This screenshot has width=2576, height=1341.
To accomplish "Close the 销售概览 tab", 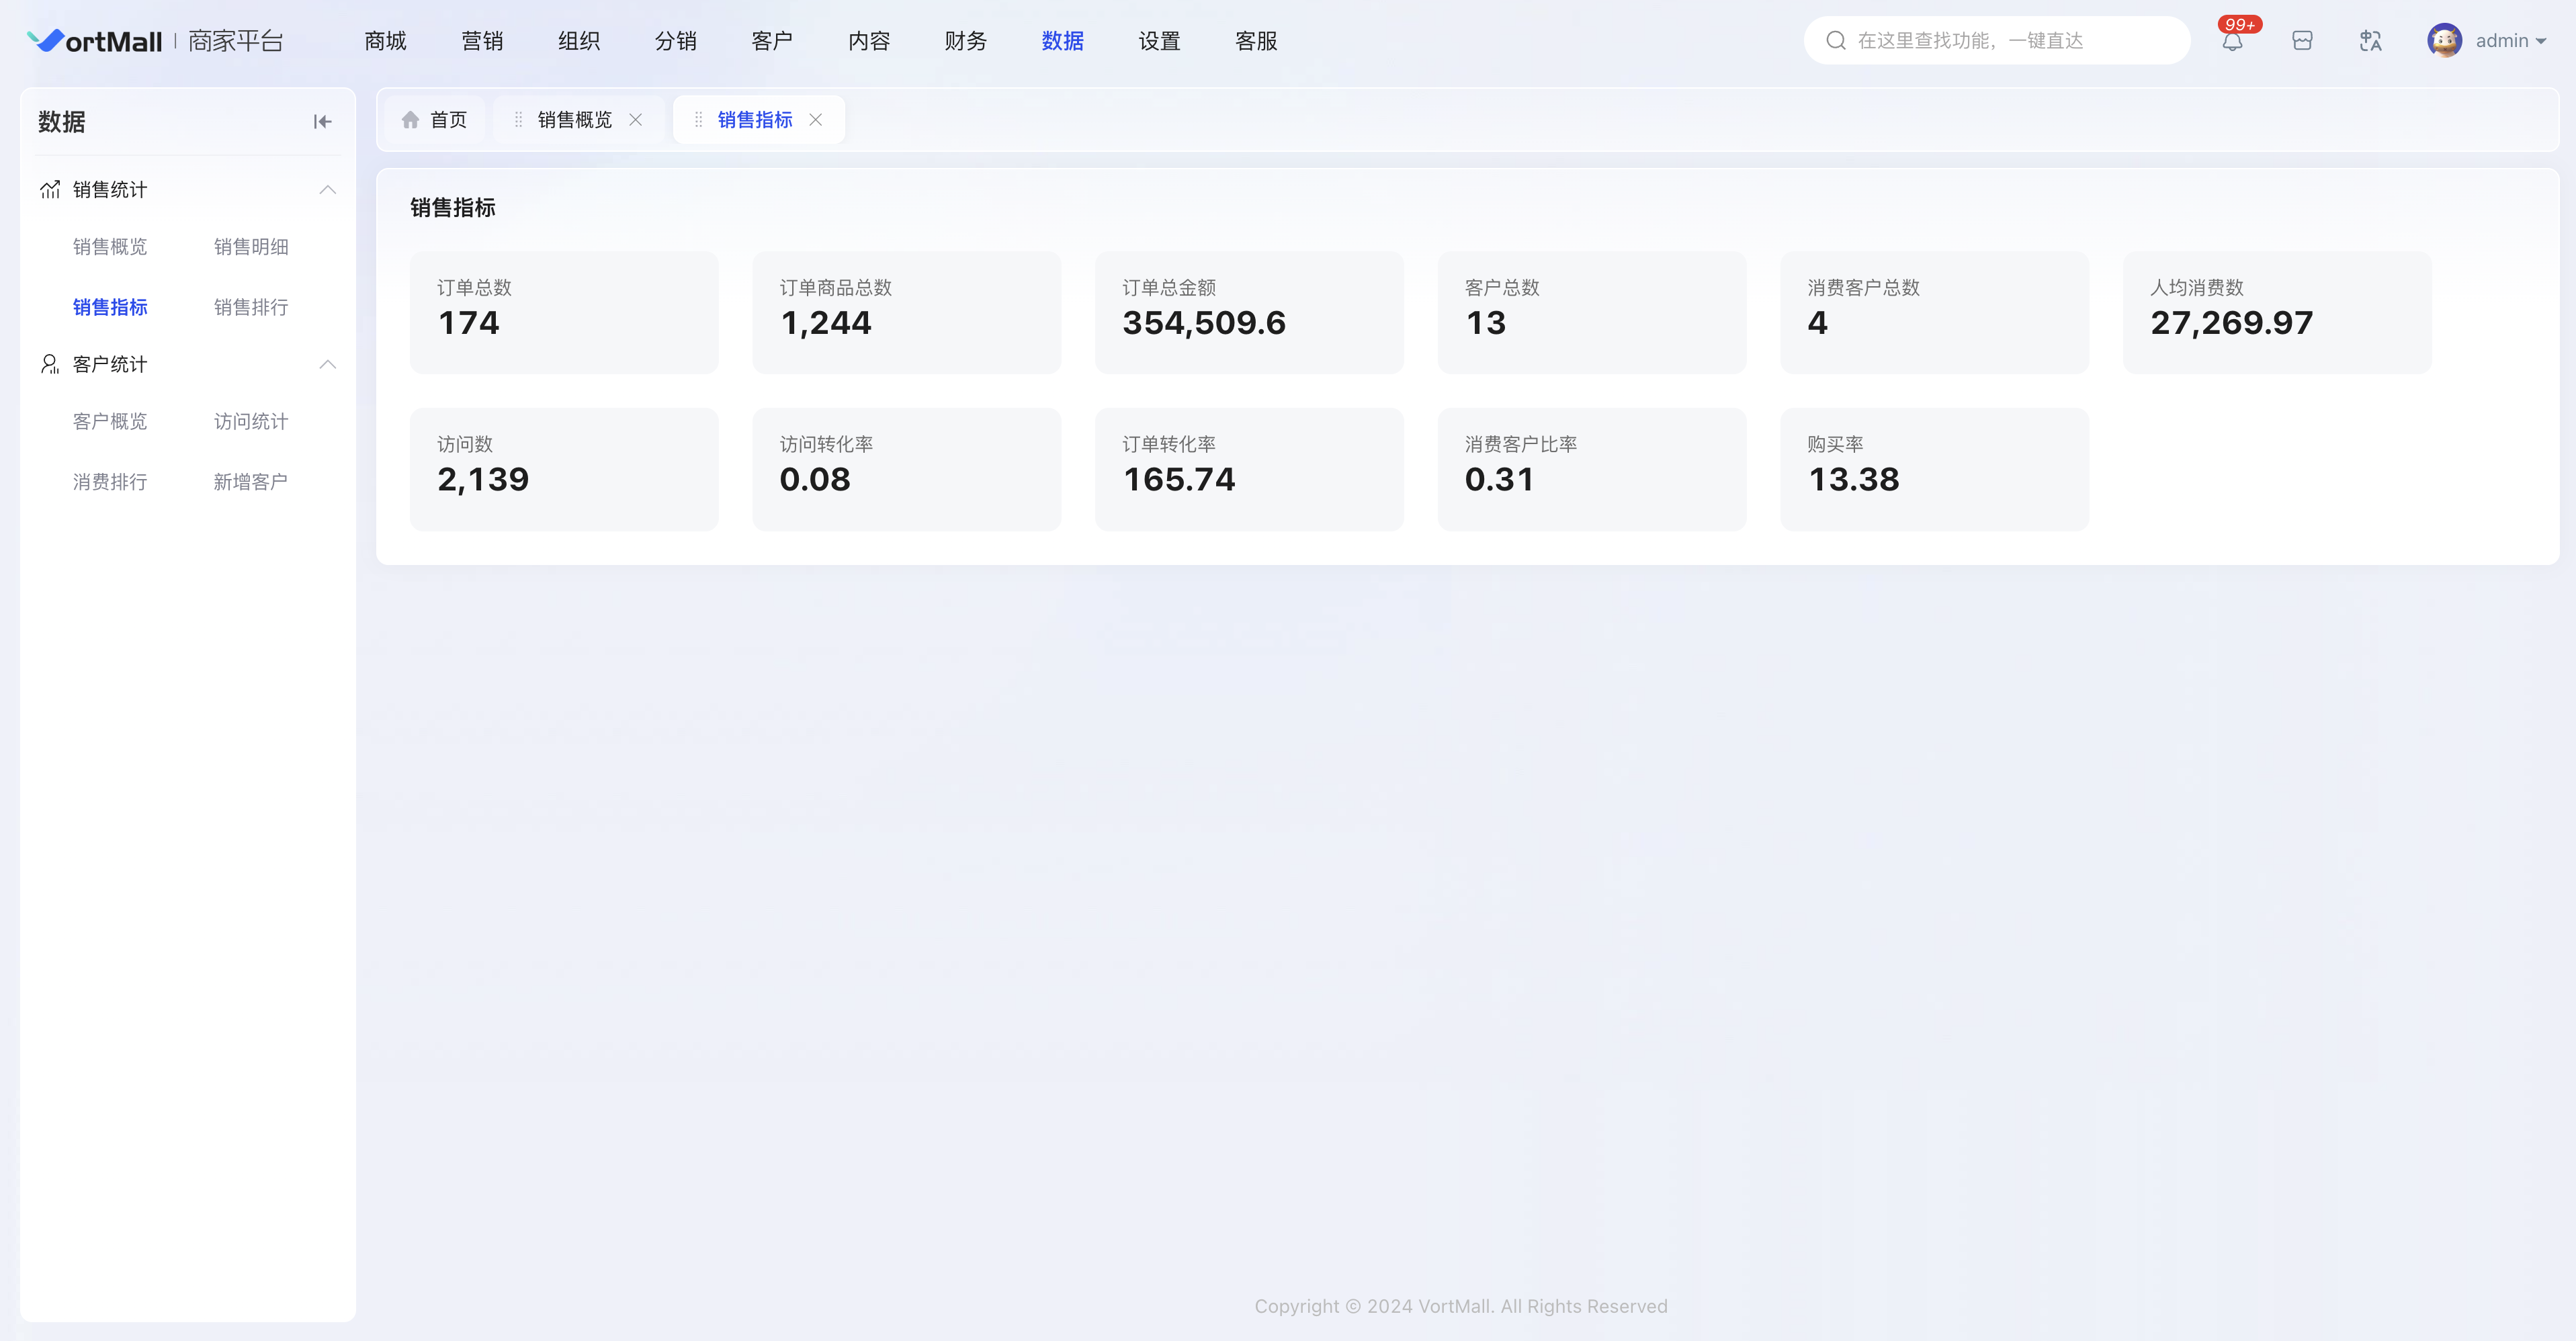I will (636, 120).
